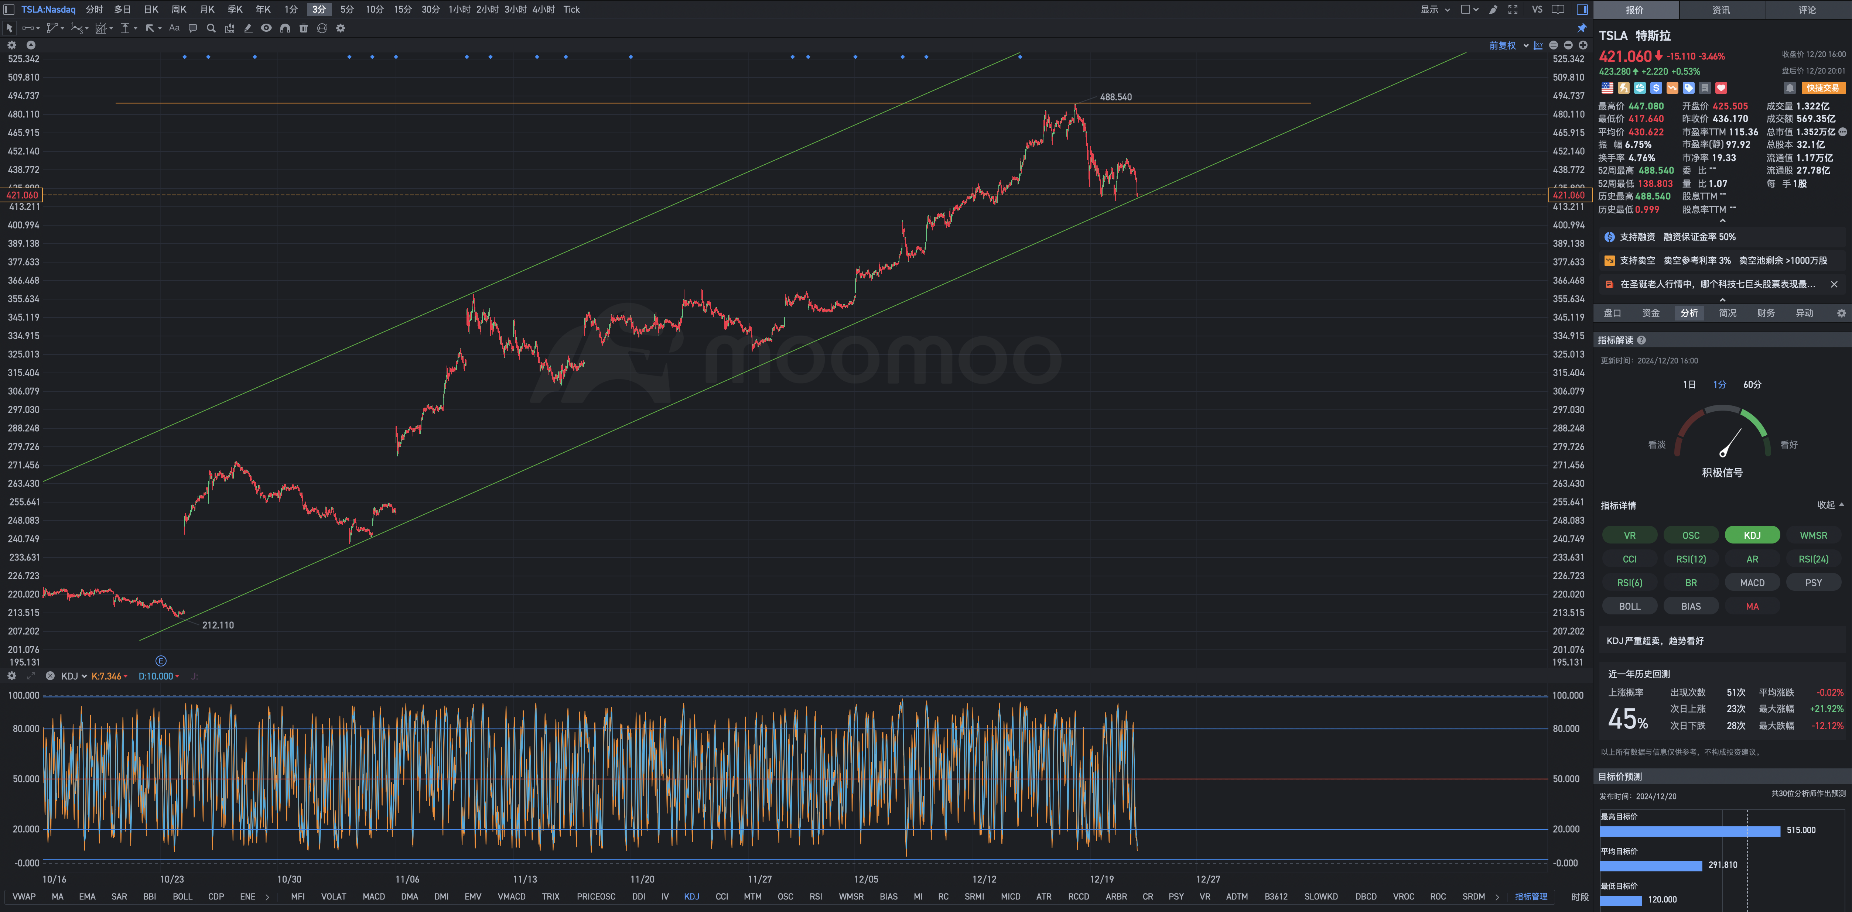Open quote panel settings gear

[1841, 313]
